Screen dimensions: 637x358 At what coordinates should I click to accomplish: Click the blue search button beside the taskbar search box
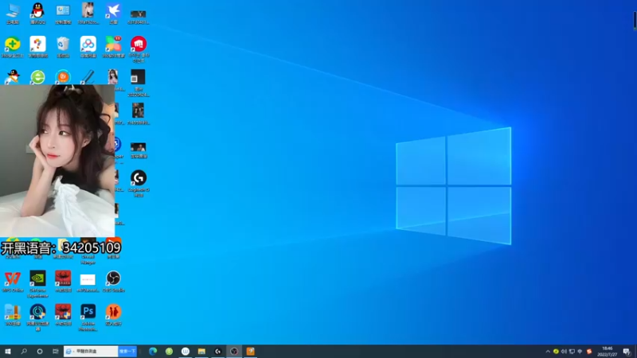coord(127,352)
